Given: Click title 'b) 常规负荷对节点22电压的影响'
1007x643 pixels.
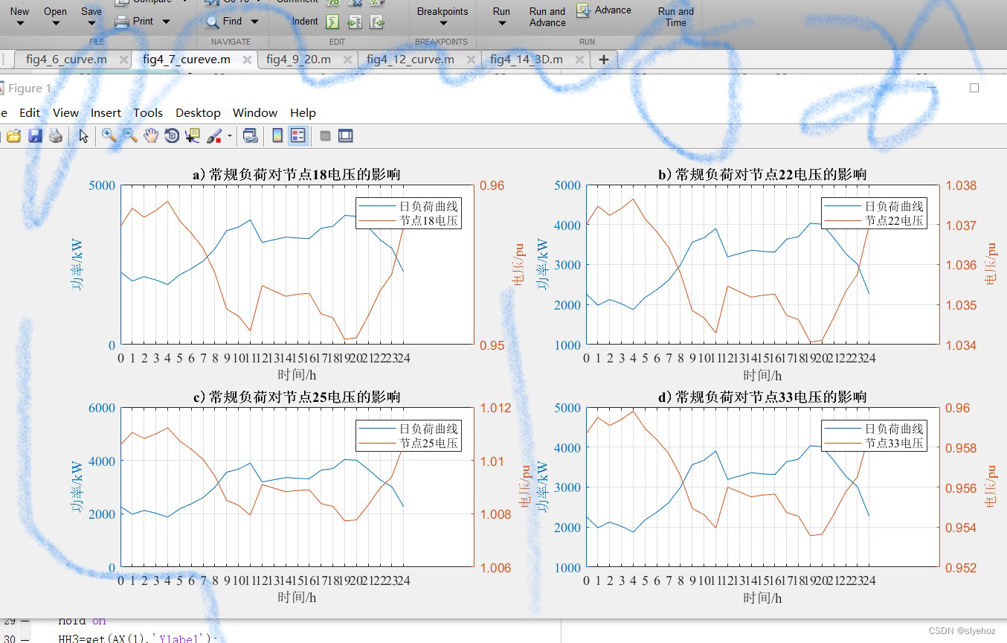Looking at the screenshot, I should tap(762, 175).
